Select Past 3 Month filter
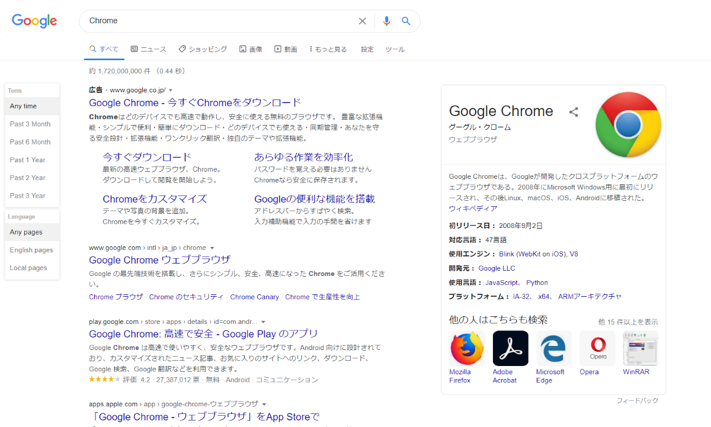The width and height of the screenshot is (711, 427). (x=32, y=124)
